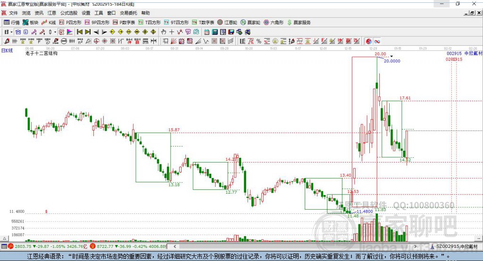This screenshot has height=261, width=483.
Task: Open the 9T四方形 tool
Action: pos(176,23)
